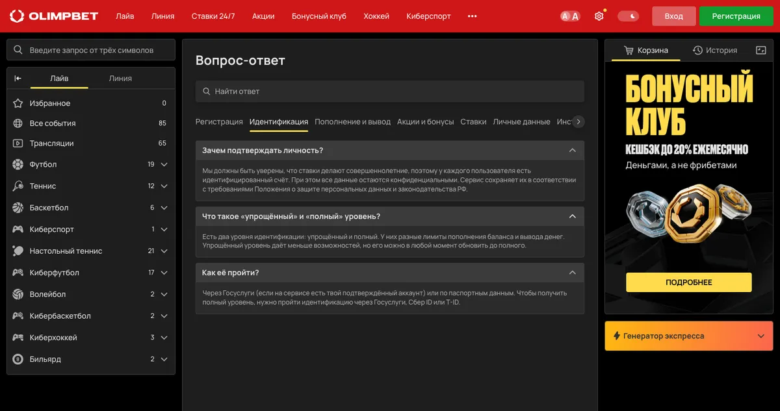Open Лайв in the top navigation
This screenshot has width=780, height=411.
(x=125, y=16)
